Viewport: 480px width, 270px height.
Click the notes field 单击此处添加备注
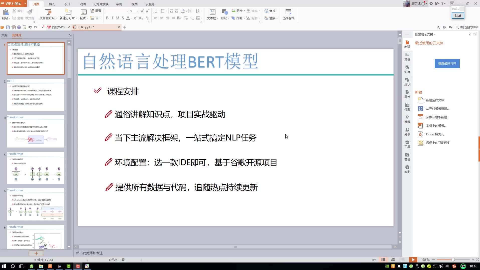coord(89,253)
